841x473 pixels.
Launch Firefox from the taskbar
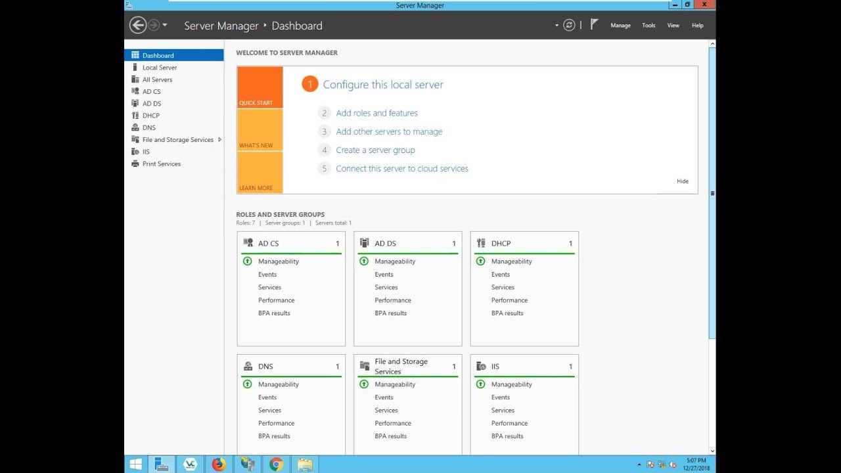219,464
